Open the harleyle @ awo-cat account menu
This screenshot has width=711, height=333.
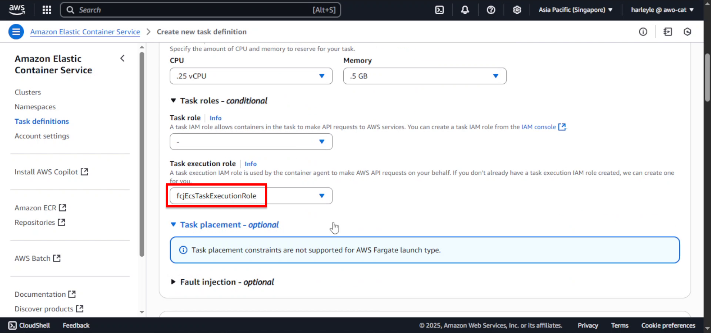[662, 10]
